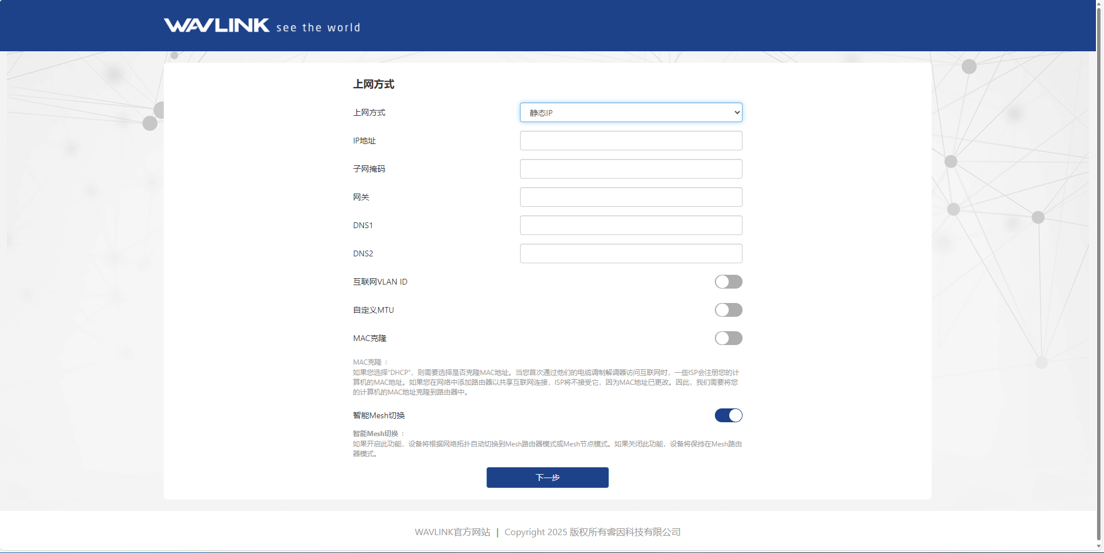Viewport: 1104px width, 553px height.
Task: Click the WAVLINK logo in header
Action: (x=216, y=25)
